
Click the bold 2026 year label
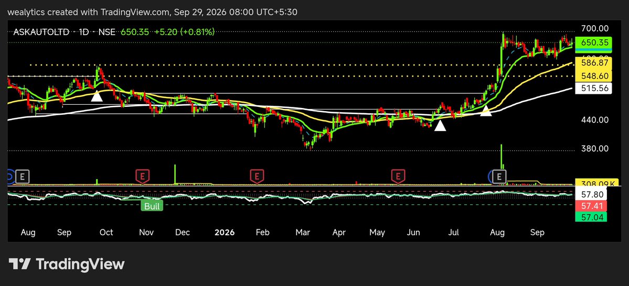point(225,233)
